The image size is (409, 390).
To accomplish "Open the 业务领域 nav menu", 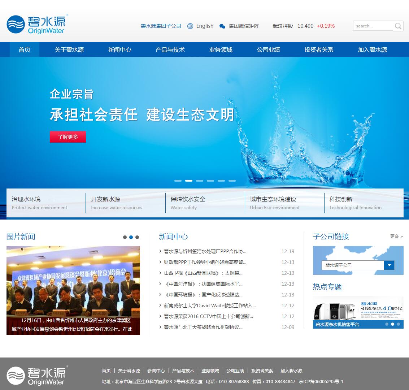I will pos(221,49).
